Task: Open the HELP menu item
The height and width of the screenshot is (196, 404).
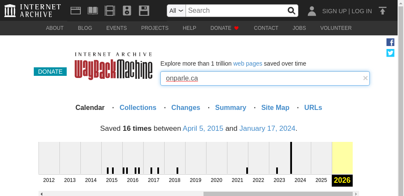Action: [189, 28]
